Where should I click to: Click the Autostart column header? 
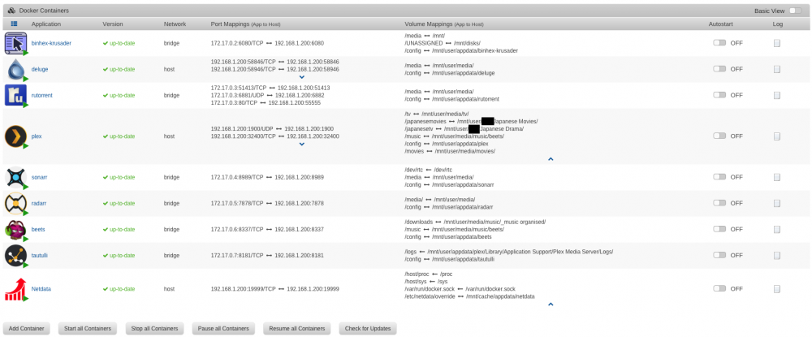(720, 24)
